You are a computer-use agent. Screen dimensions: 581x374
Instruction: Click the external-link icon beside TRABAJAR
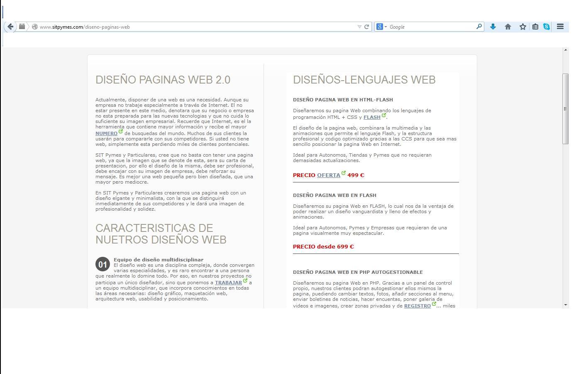point(245,280)
